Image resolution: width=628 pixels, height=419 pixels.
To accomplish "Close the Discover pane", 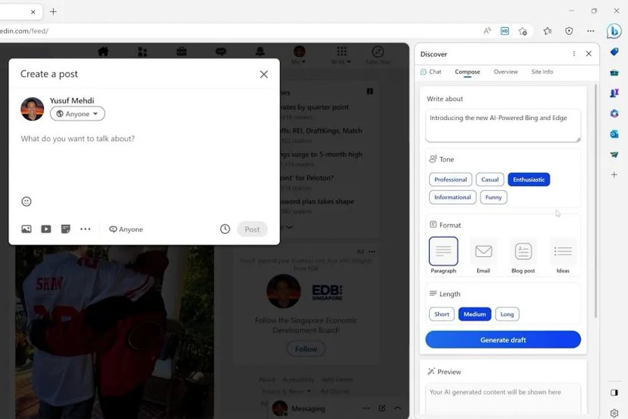I will click(x=589, y=54).
